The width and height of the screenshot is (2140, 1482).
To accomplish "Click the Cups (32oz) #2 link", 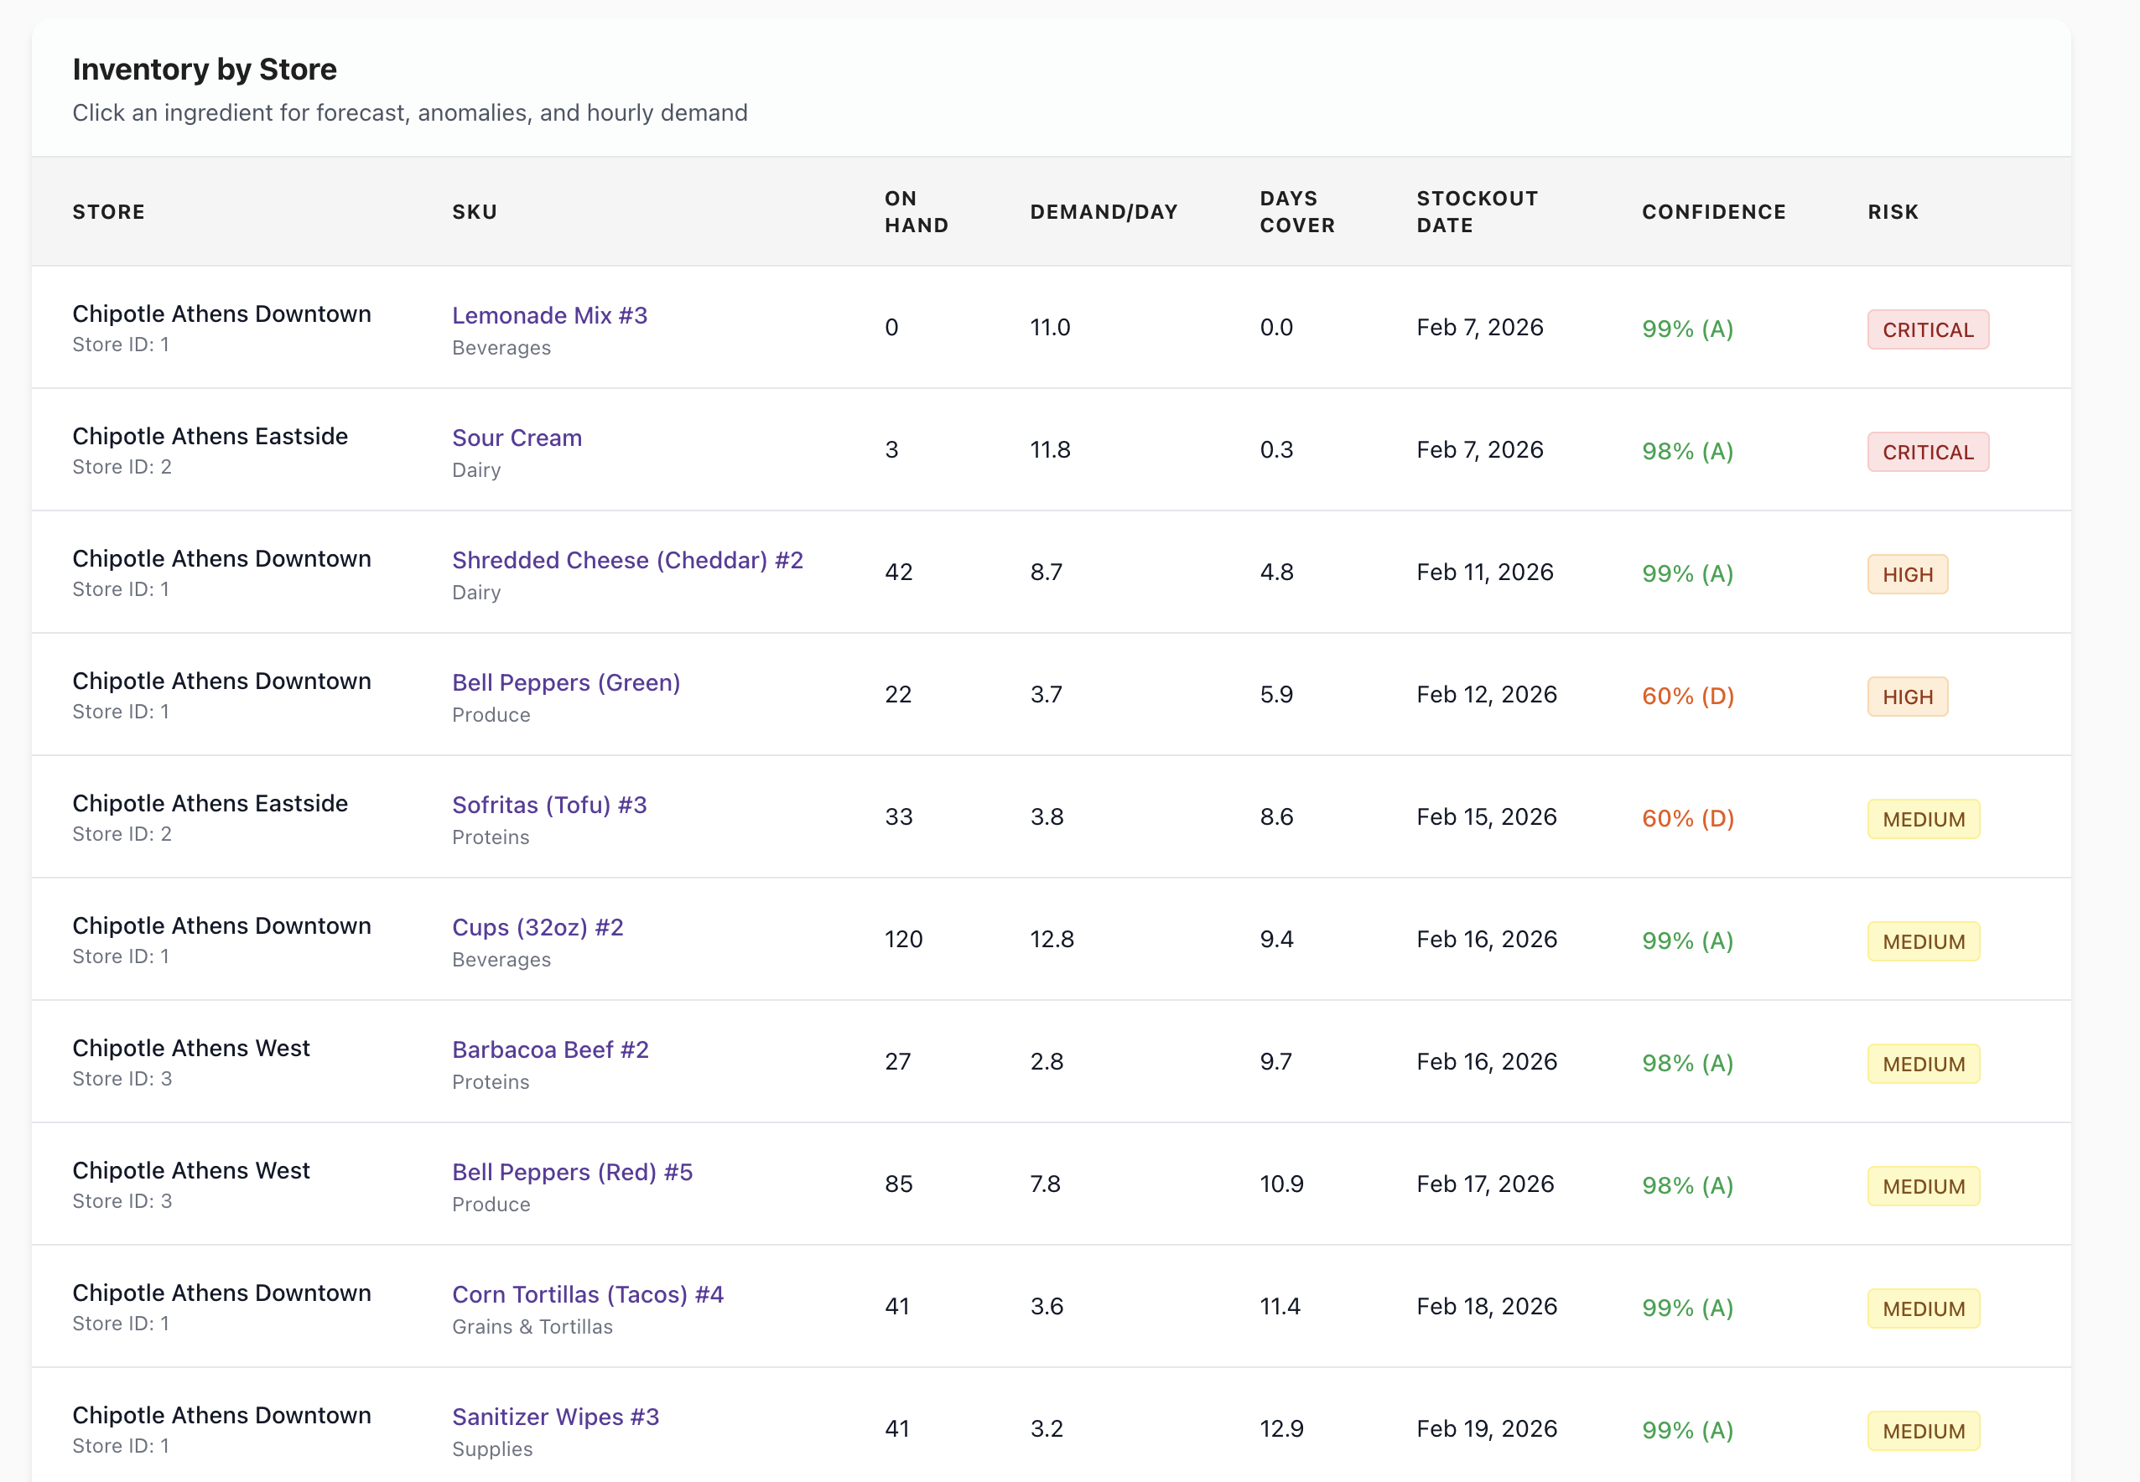I will 537,928.
